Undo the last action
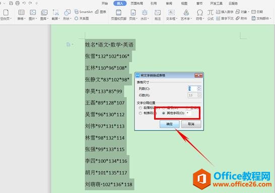Screen dimensions: 275x193 [24, 3]
